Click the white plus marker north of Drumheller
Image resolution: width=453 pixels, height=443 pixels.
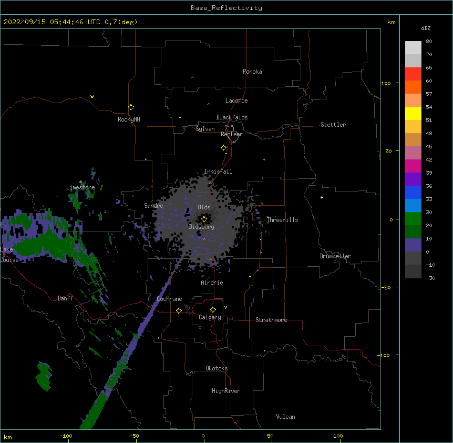coord(322,197)
